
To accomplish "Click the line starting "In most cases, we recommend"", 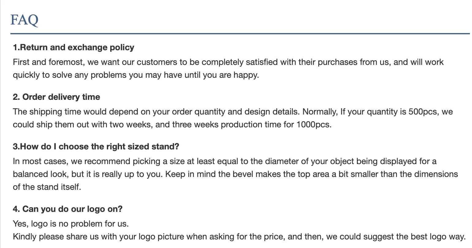I will click(225, 161).
